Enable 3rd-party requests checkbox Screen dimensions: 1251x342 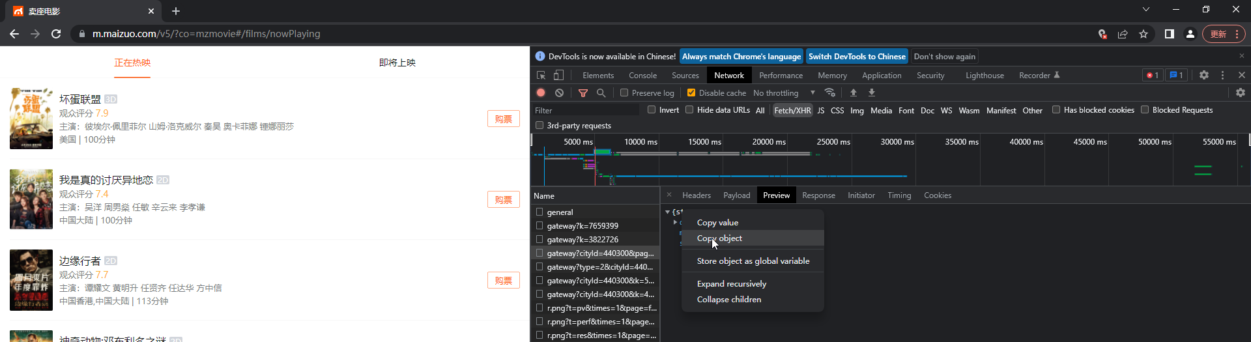[539, 125]
